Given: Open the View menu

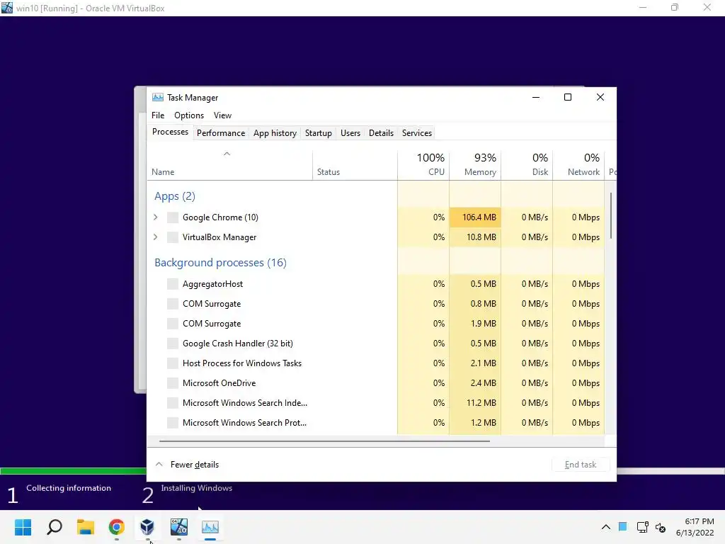Looking at the screenshot, I should [x=222, y=115].
